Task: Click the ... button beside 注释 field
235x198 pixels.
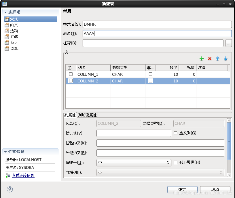Action: (229, 43)
